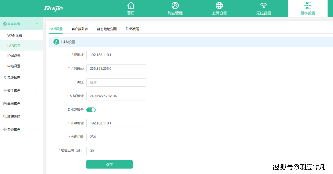Click the Ruijie logo
Image resolution: width=333 pixels, height=174 pixels.
(53, 8)
